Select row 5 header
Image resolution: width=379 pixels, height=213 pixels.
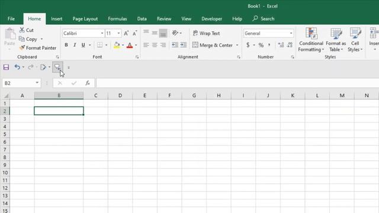(5, 134)
